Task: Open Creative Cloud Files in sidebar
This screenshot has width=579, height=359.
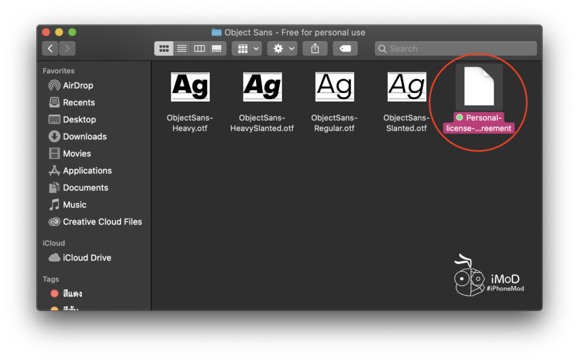Action: (x=102, y=222)
